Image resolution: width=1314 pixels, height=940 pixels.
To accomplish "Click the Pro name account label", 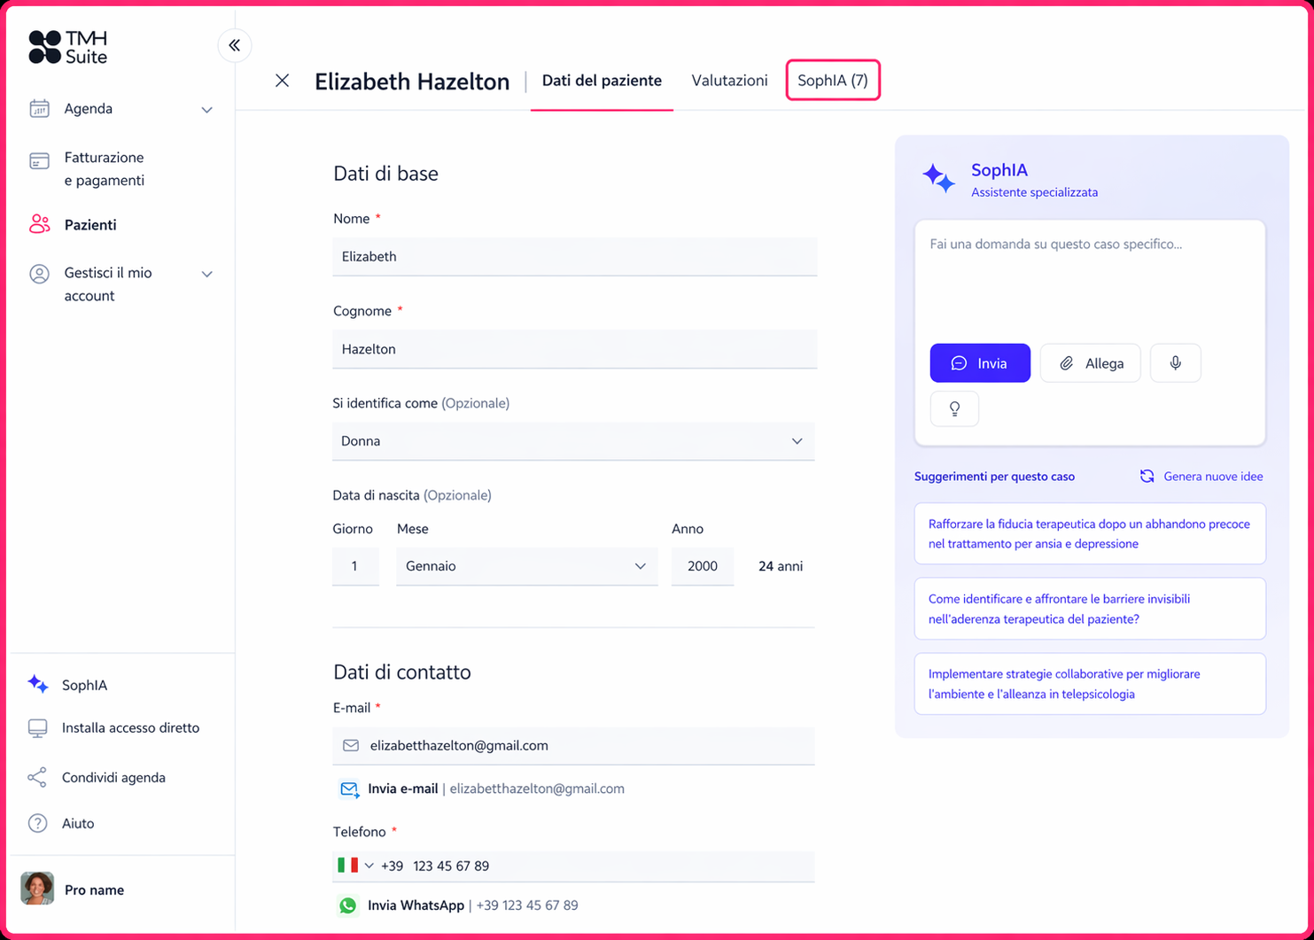I will click(x=94, y=890).
